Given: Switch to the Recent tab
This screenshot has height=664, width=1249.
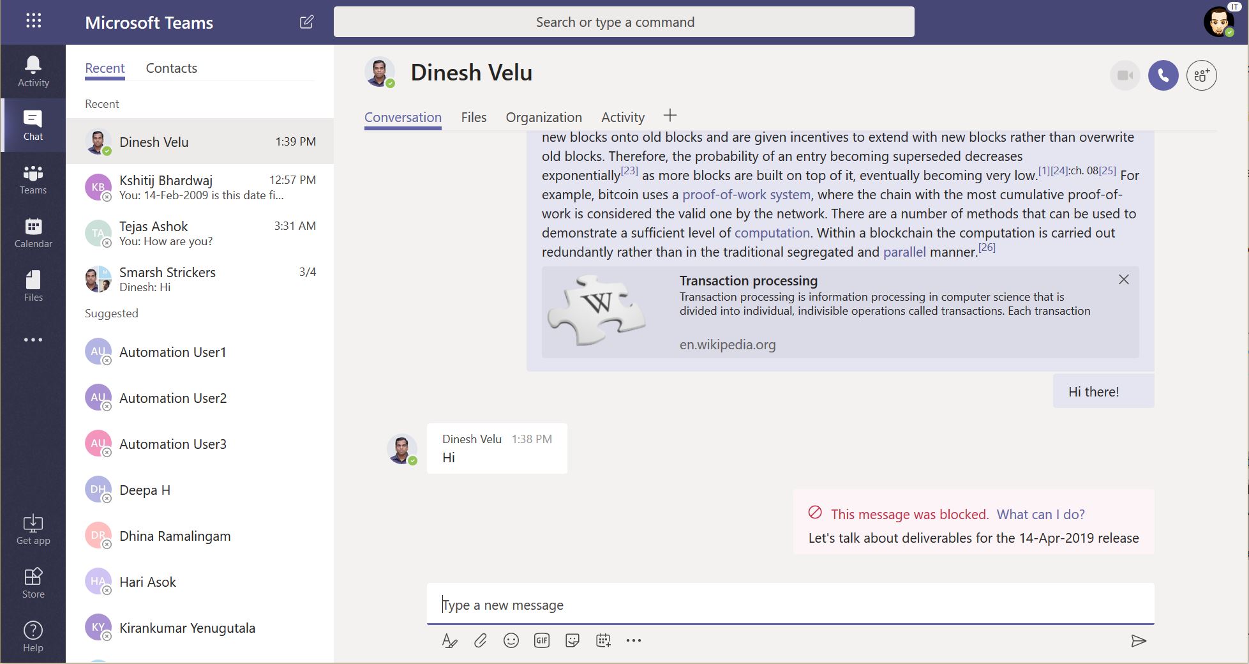Looking at the screenshot, I should tap(105, 68).
